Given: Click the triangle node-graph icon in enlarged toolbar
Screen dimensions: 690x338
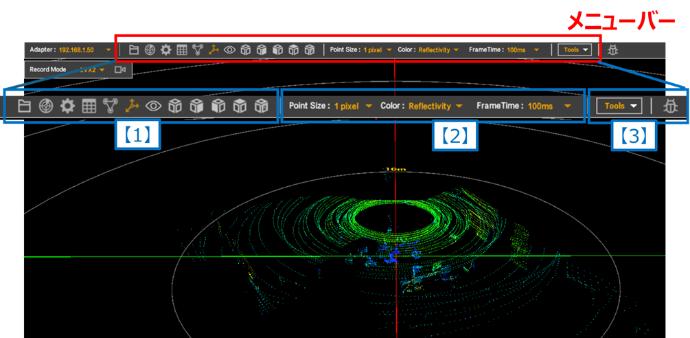Looking at the screenshot, I should coord(111,106).
